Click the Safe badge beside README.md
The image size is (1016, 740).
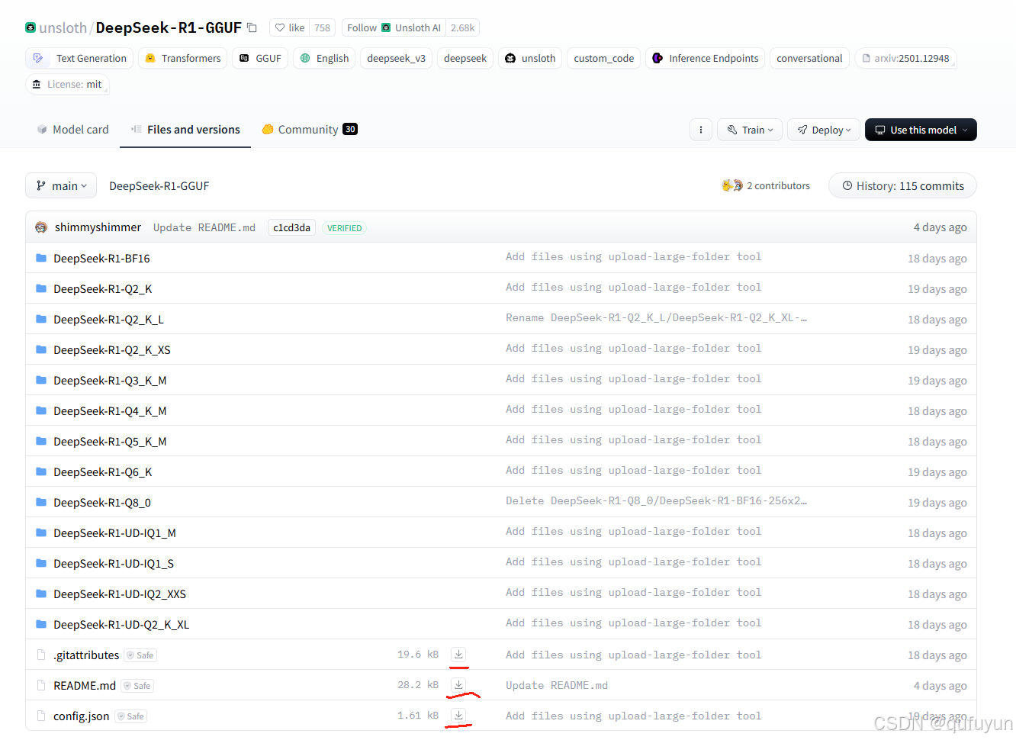pos(137,686)
